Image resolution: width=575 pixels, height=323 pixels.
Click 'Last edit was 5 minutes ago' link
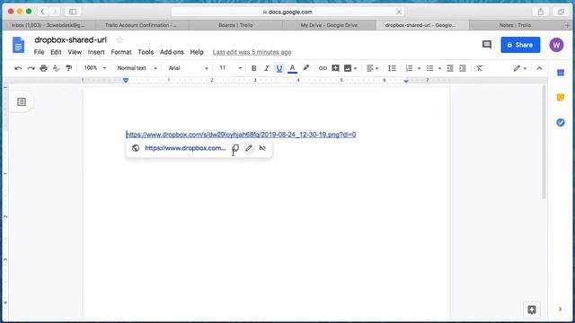coord(252,52)
